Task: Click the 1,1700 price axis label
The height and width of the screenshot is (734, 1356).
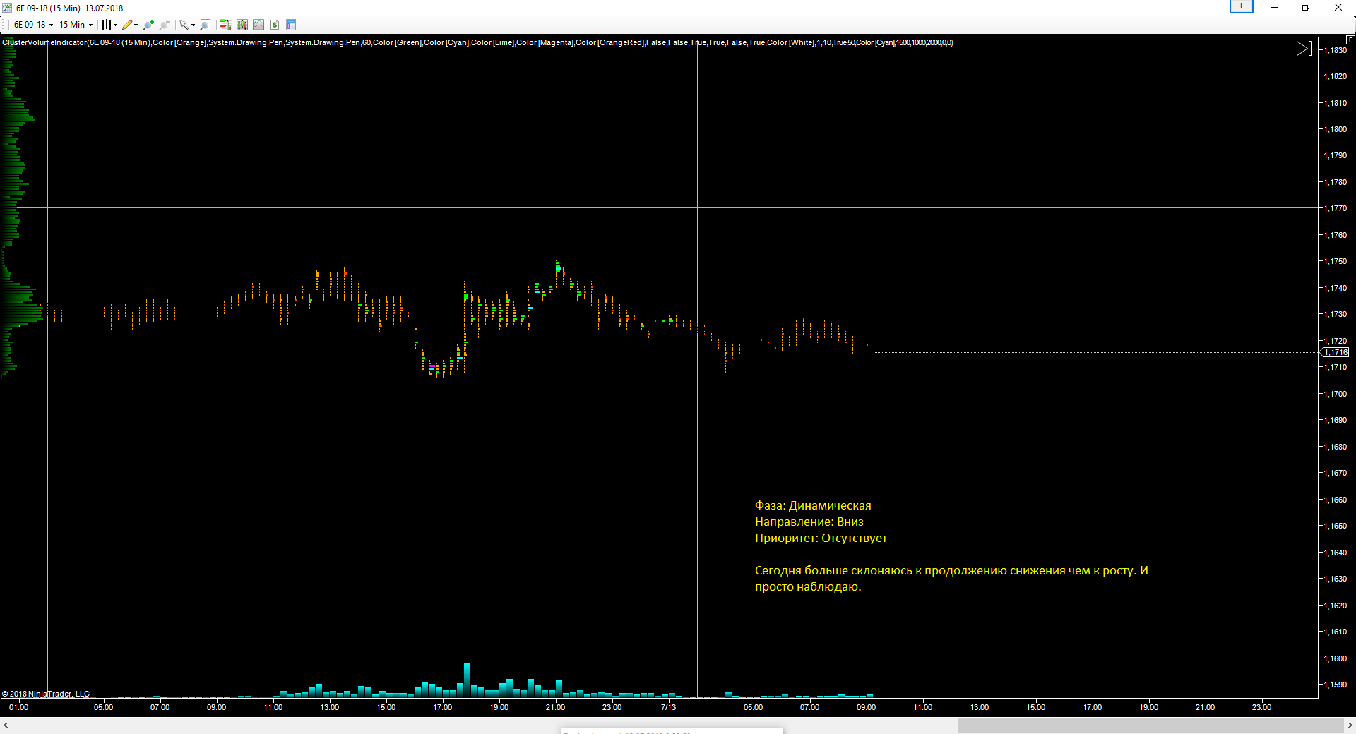Action: [x=1335, y=394]
